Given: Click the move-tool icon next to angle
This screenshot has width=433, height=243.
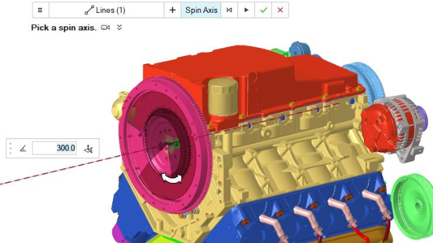Looking at the screenshot, I should pos(89,148).
